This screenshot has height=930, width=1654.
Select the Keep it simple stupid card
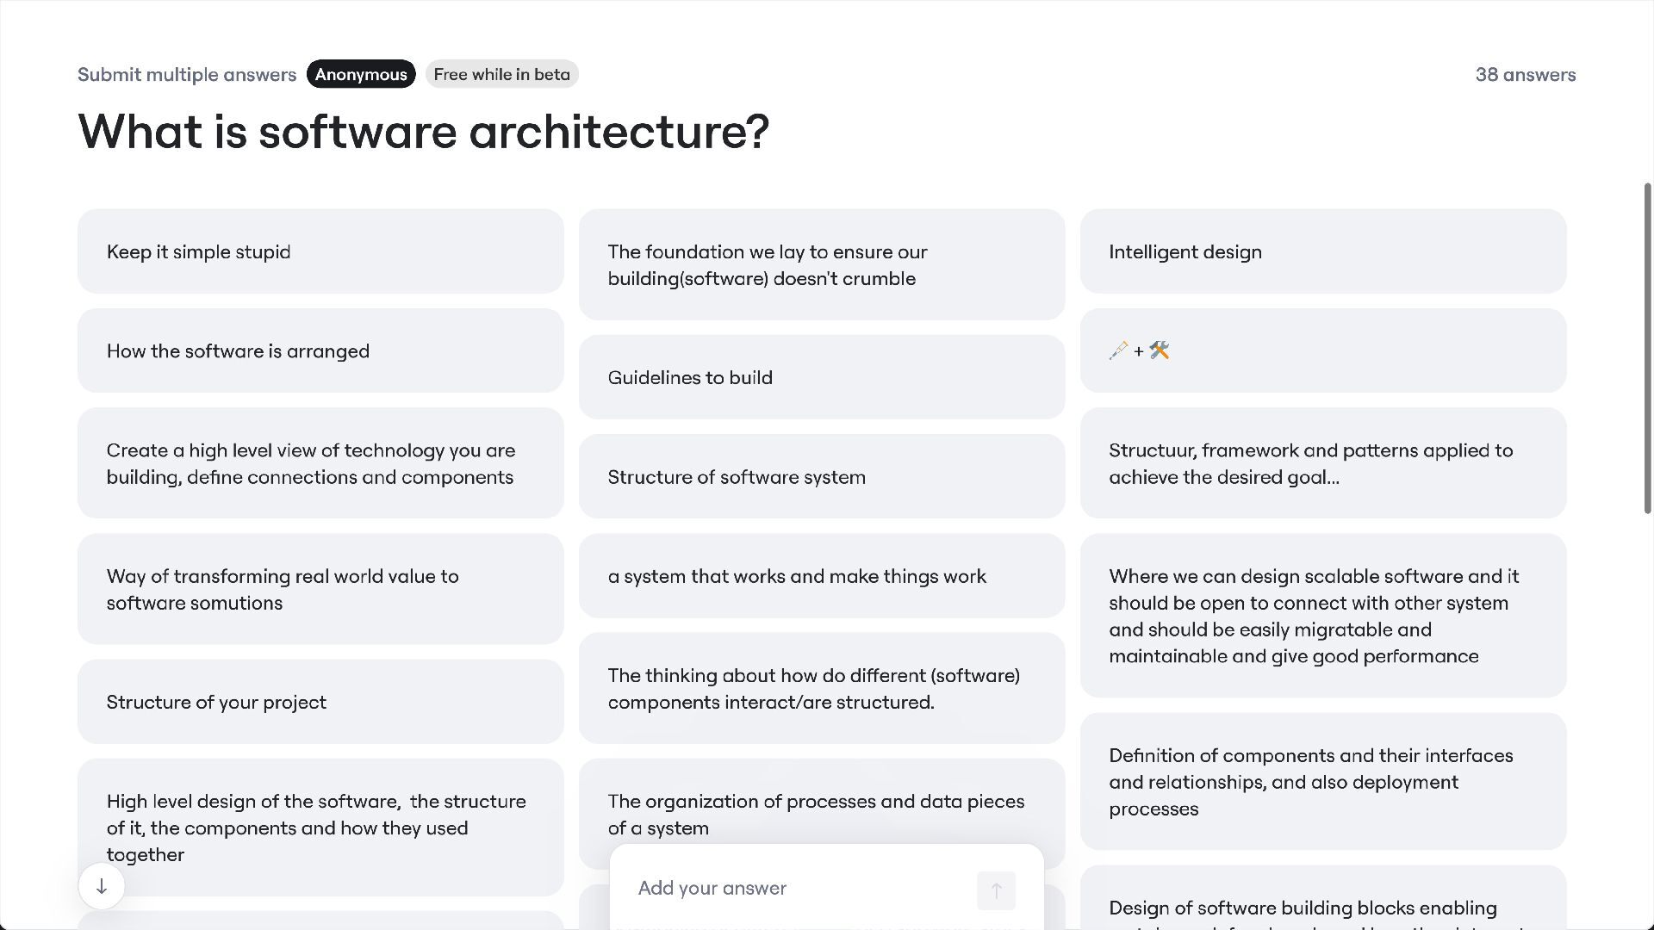320,251
